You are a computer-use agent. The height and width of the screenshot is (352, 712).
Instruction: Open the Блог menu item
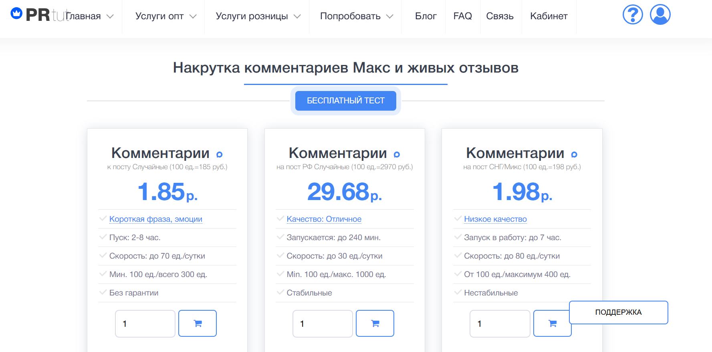426,16
